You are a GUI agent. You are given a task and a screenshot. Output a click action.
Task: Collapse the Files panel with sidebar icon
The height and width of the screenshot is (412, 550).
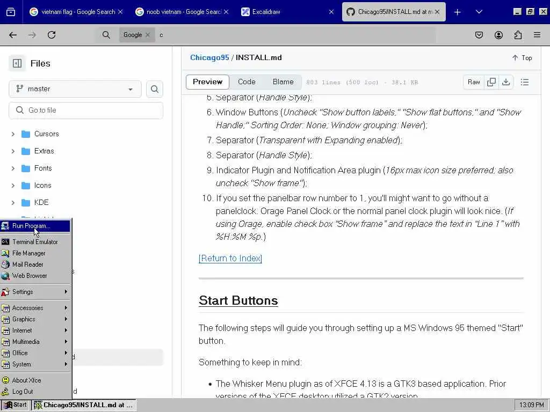(x=17, y=63)
